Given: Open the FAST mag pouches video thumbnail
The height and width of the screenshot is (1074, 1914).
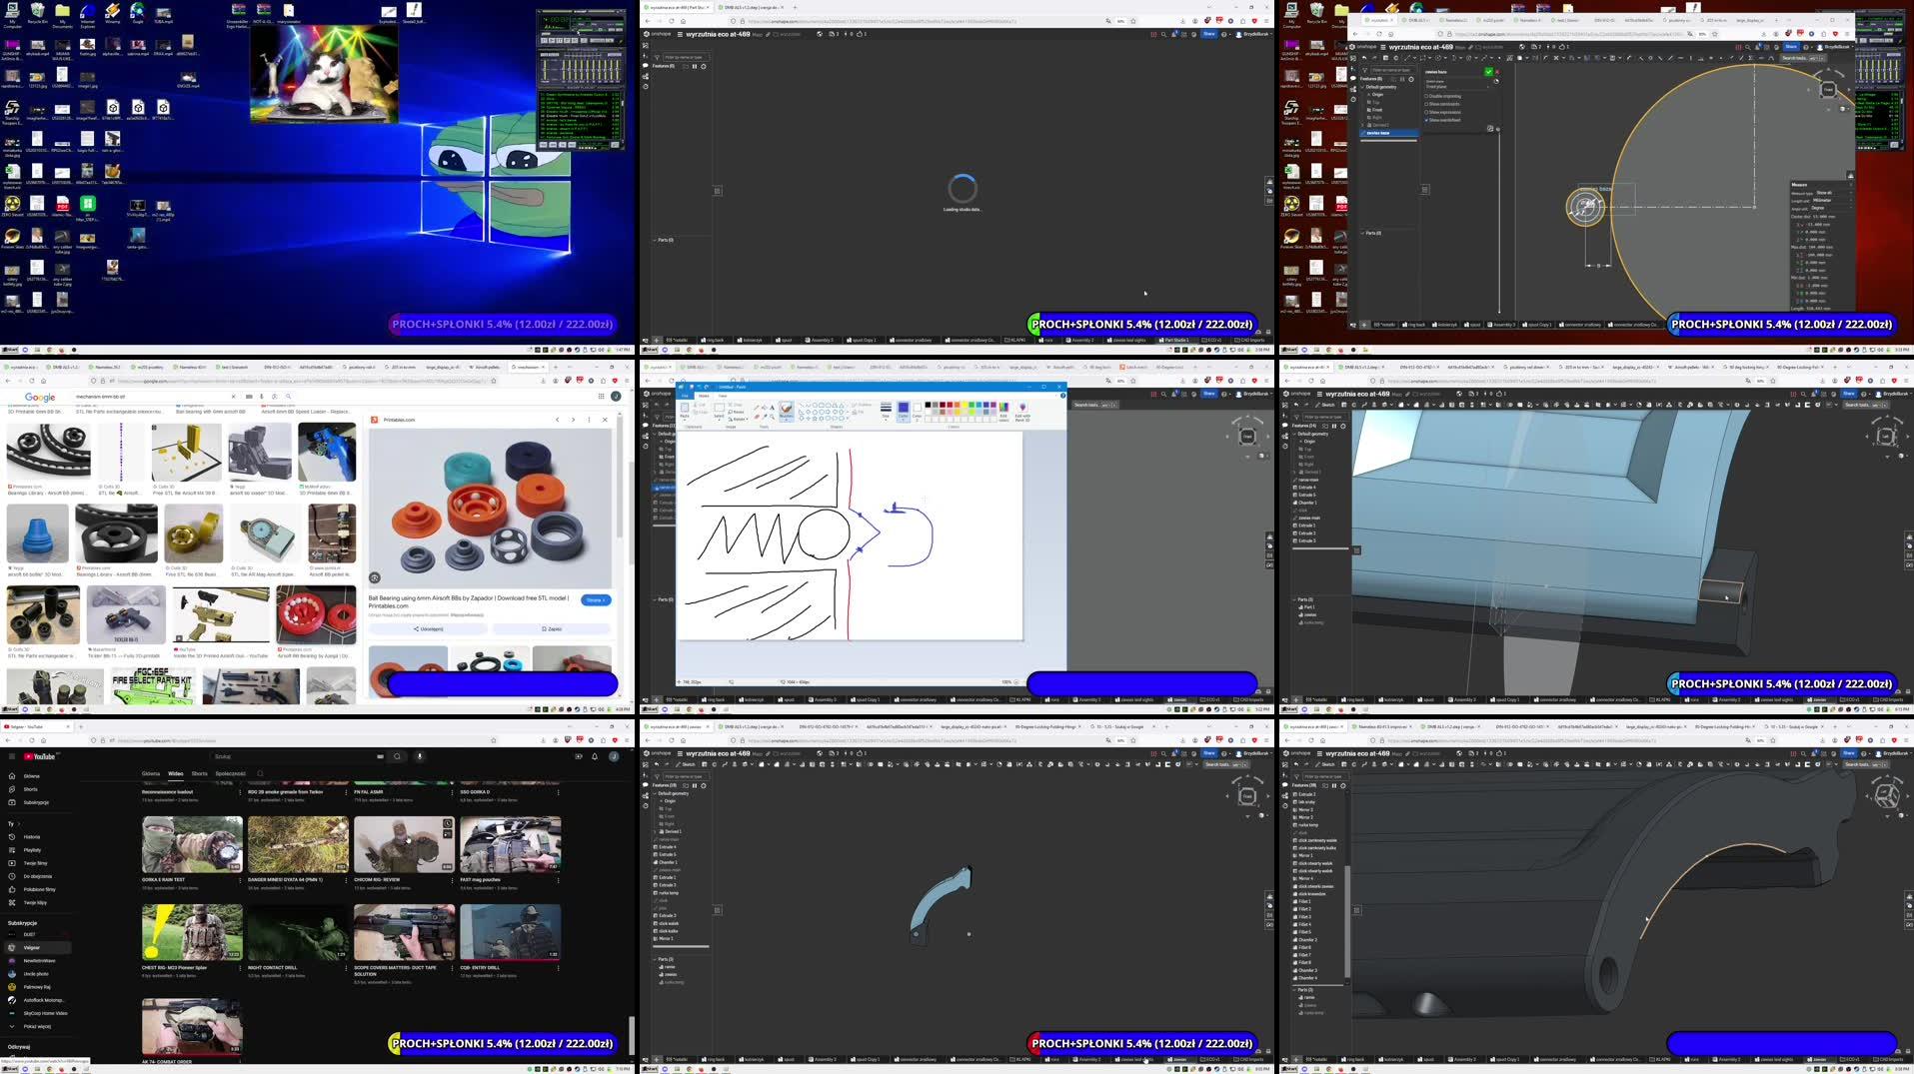Looking at the screenshot, I should coord(510,844).
